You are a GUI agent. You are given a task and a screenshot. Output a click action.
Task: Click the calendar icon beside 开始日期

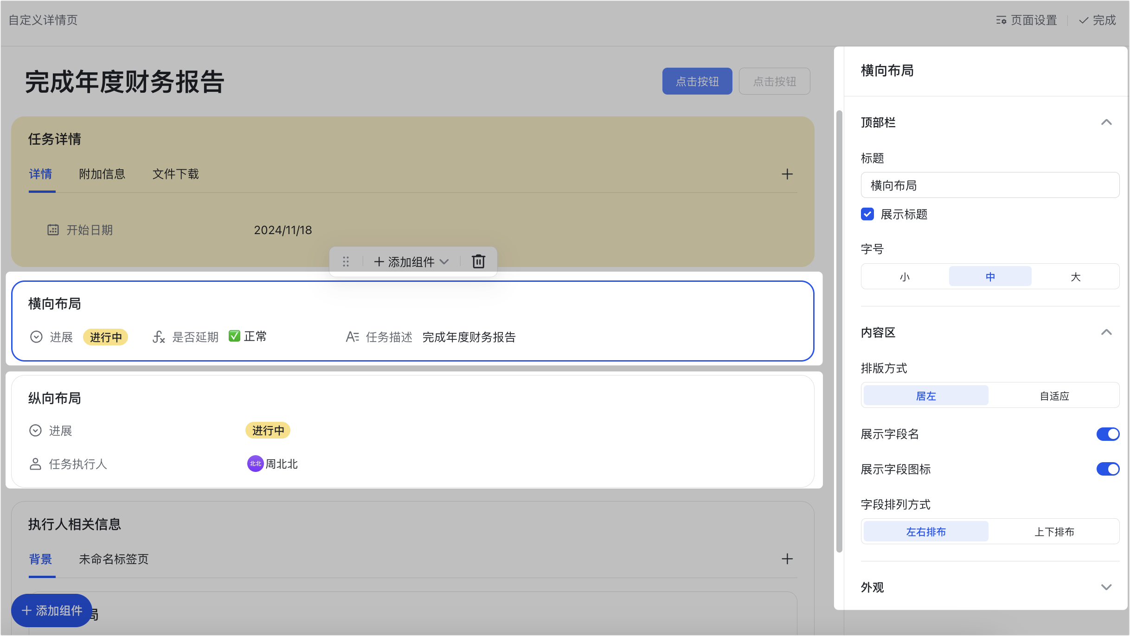(53, 230)
